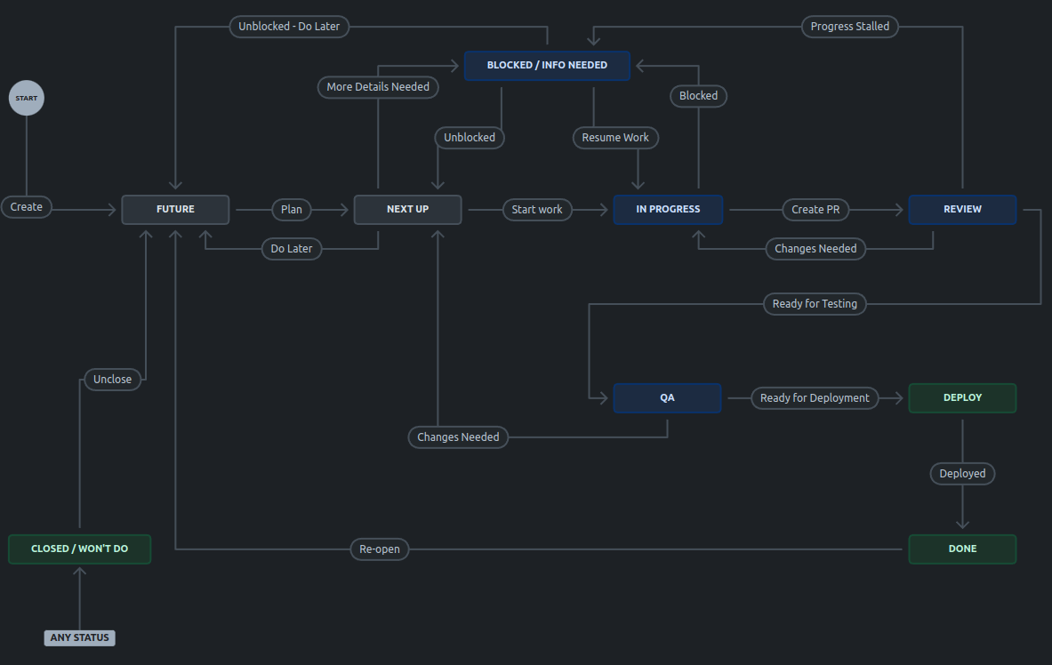The width and height of the screenshot is (1052, 665).
Task: Click the Start work transition label
Action: (537, 209)
